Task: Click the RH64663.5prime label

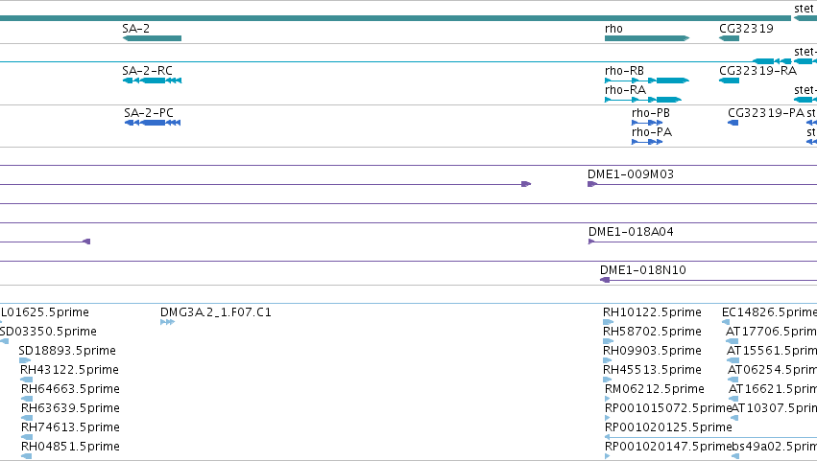Action: tap(70, 389)
